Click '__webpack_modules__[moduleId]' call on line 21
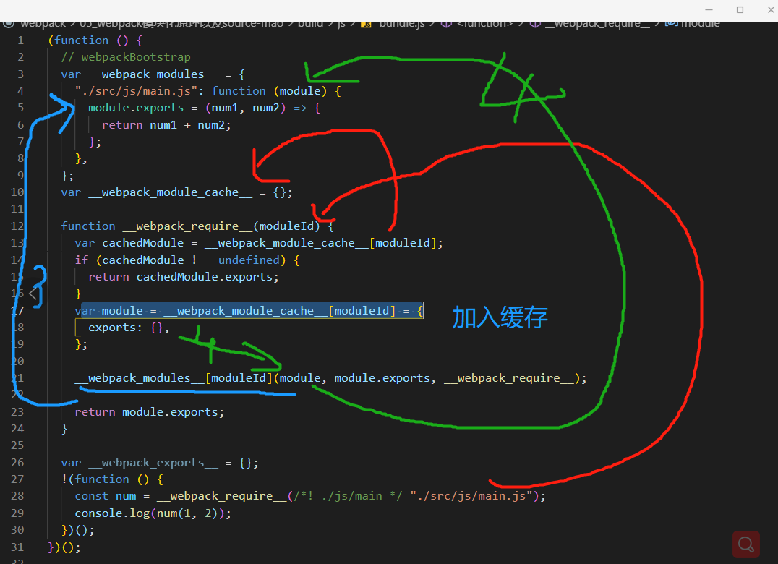This screenshot has width=778, height=564. (x=174, y=378)
